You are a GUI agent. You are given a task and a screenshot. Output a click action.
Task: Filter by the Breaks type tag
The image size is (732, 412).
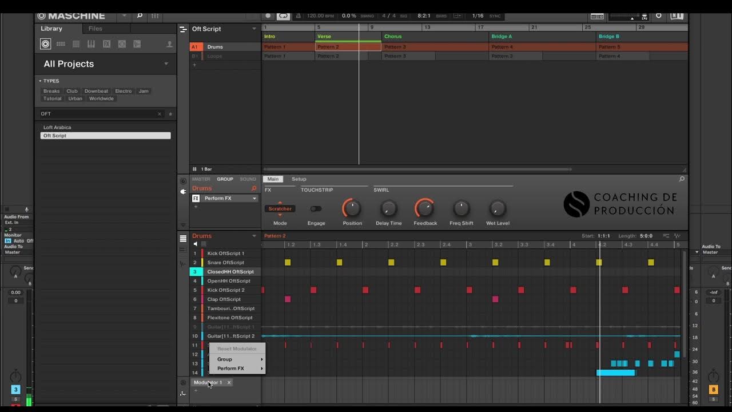51,91
